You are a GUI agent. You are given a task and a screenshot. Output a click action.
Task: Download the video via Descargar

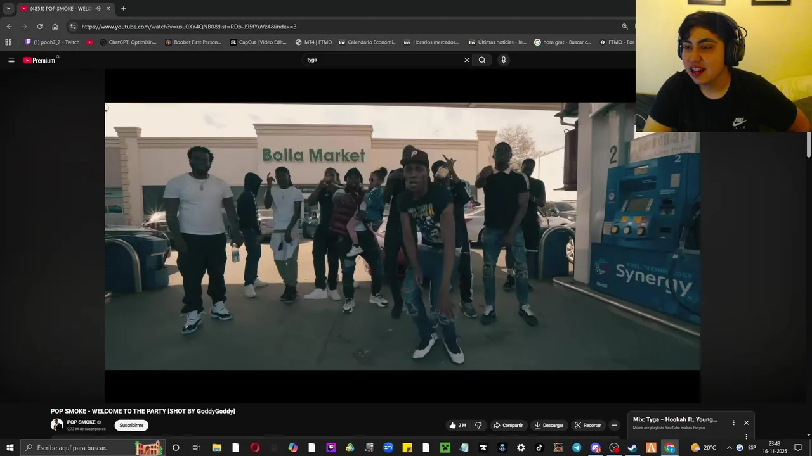549,425
